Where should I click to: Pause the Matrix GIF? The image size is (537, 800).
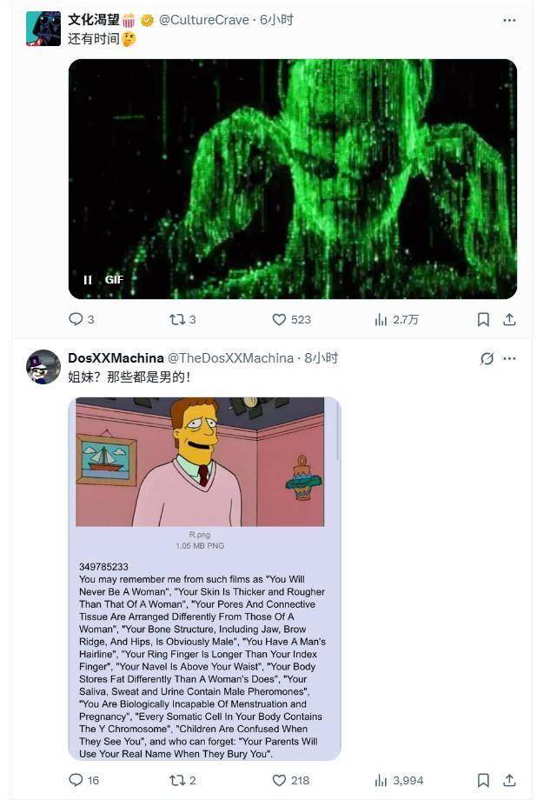click(88, 280)
